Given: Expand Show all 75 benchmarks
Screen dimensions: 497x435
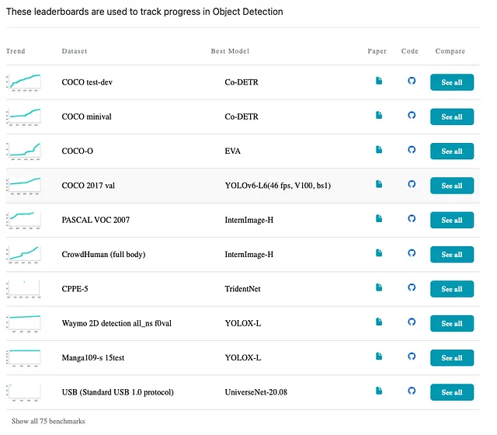Looking at the screenshot, I should point(48,421).
